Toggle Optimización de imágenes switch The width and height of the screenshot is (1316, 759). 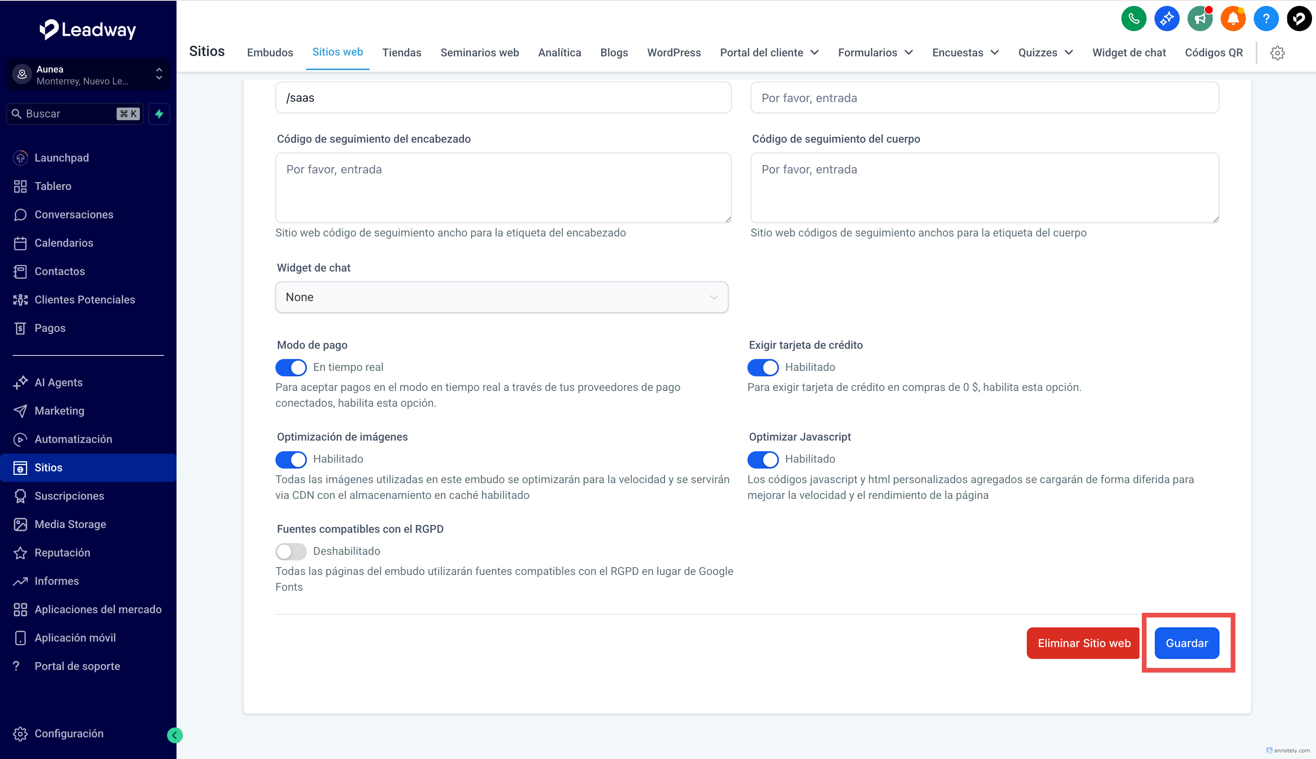291,459
